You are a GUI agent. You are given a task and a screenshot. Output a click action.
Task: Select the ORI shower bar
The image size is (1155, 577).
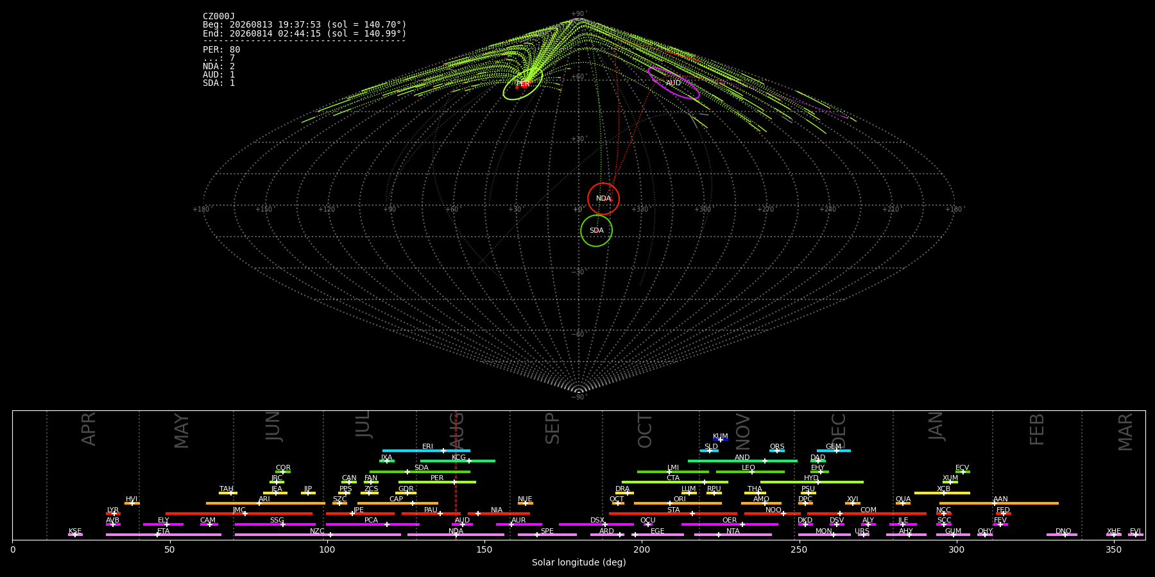pos(678,503)
